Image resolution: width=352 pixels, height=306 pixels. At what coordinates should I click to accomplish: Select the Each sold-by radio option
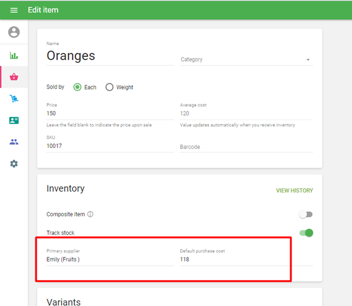pos(78,88)
